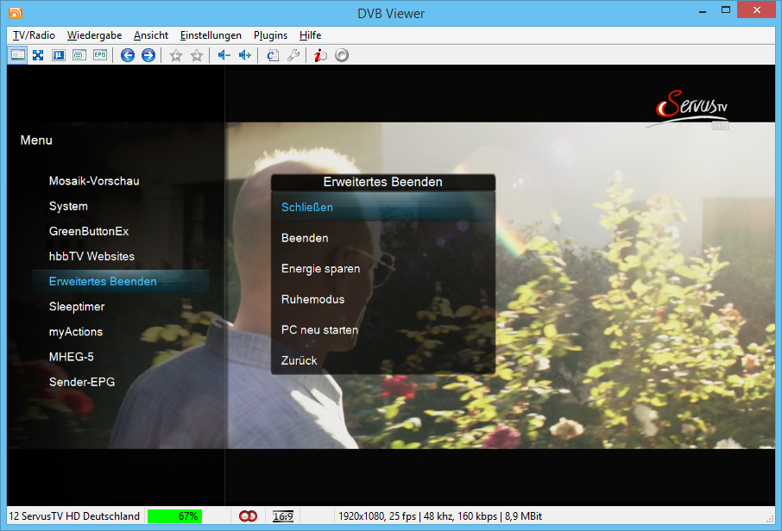782x531 pixels.
Task: Select myActions in the OSD menu
Action: tap(76, 332)
